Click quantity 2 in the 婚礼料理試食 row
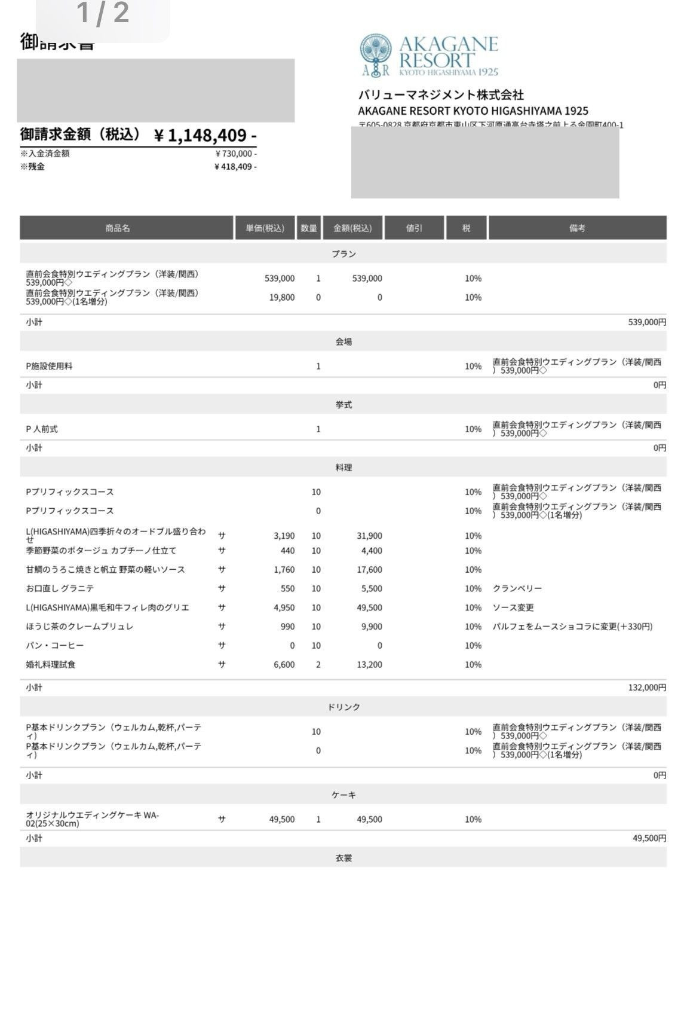The image size is (684, 1023). 318,665
